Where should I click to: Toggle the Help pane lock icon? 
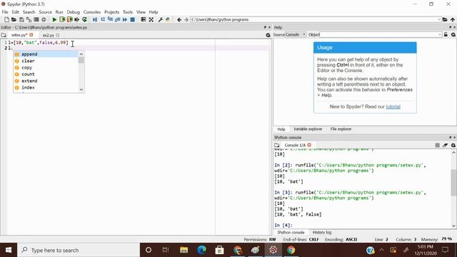click(446, 35)
